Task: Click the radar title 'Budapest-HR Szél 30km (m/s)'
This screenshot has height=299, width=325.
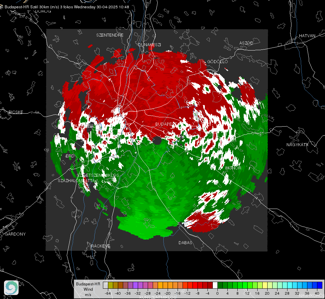Action: point(32,7)
